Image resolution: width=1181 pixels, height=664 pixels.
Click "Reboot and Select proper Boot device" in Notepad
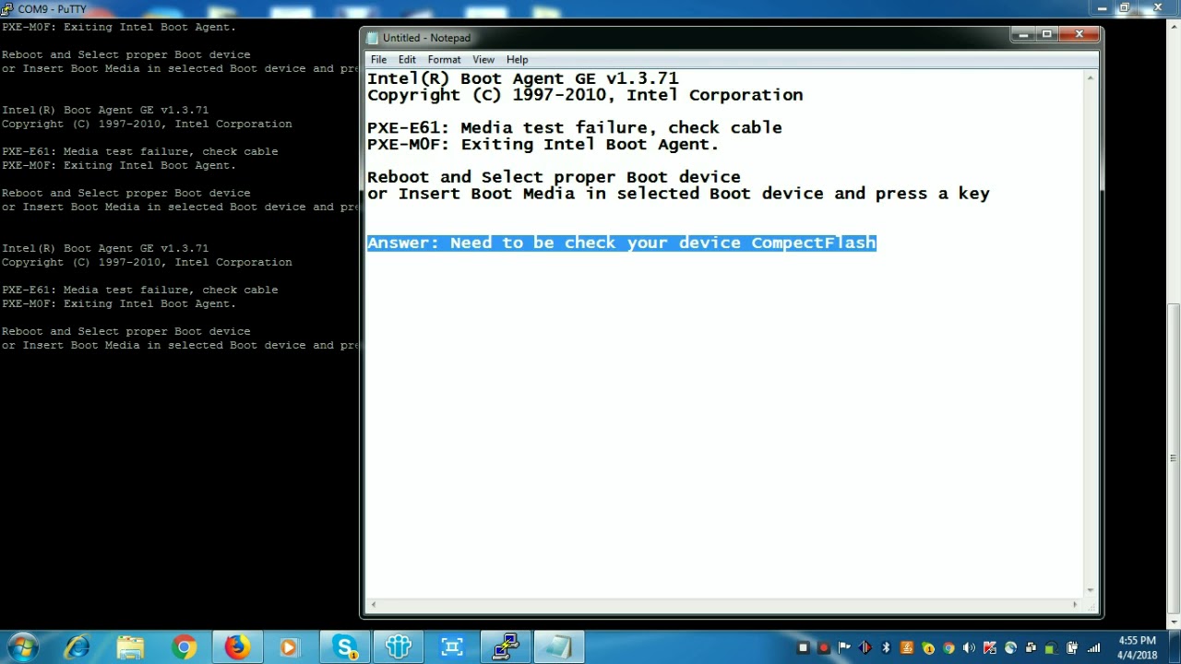[x=554, y=177]
